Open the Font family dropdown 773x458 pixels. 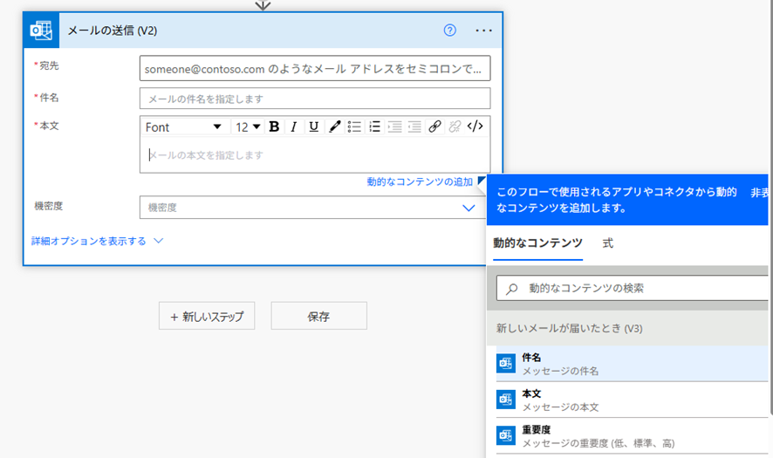183,127
